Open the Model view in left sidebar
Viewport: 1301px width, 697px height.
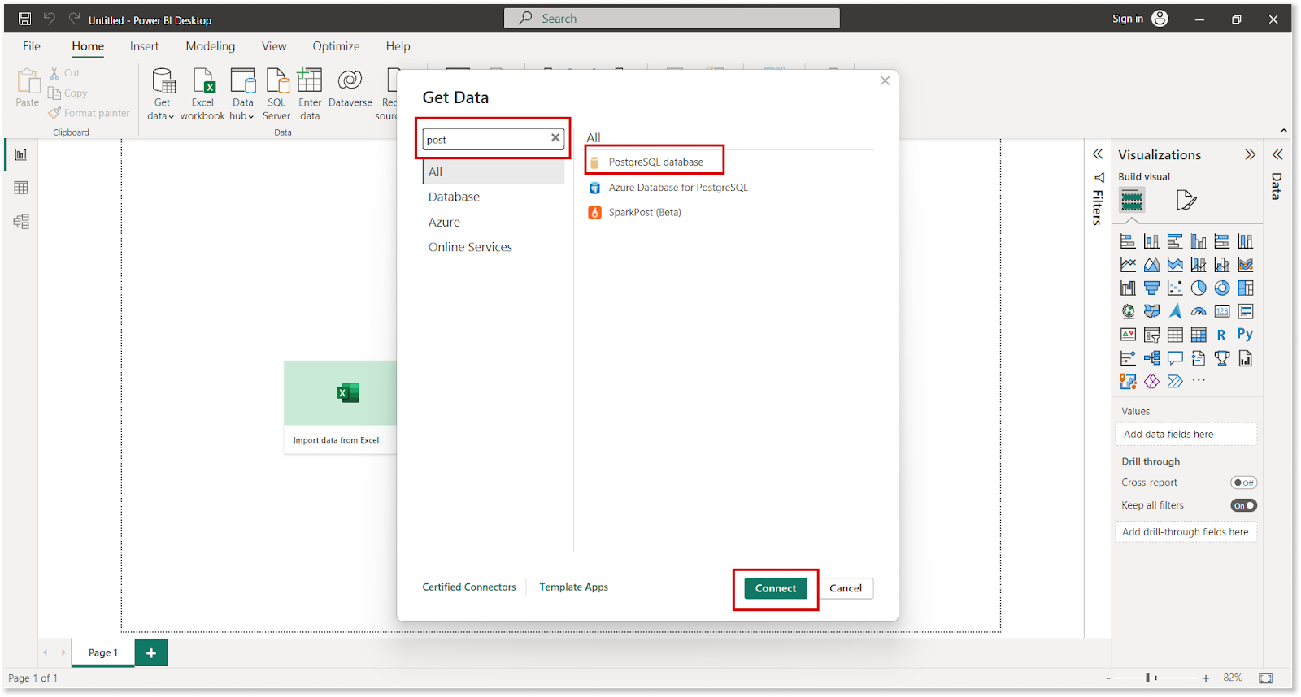click(21, 221)
